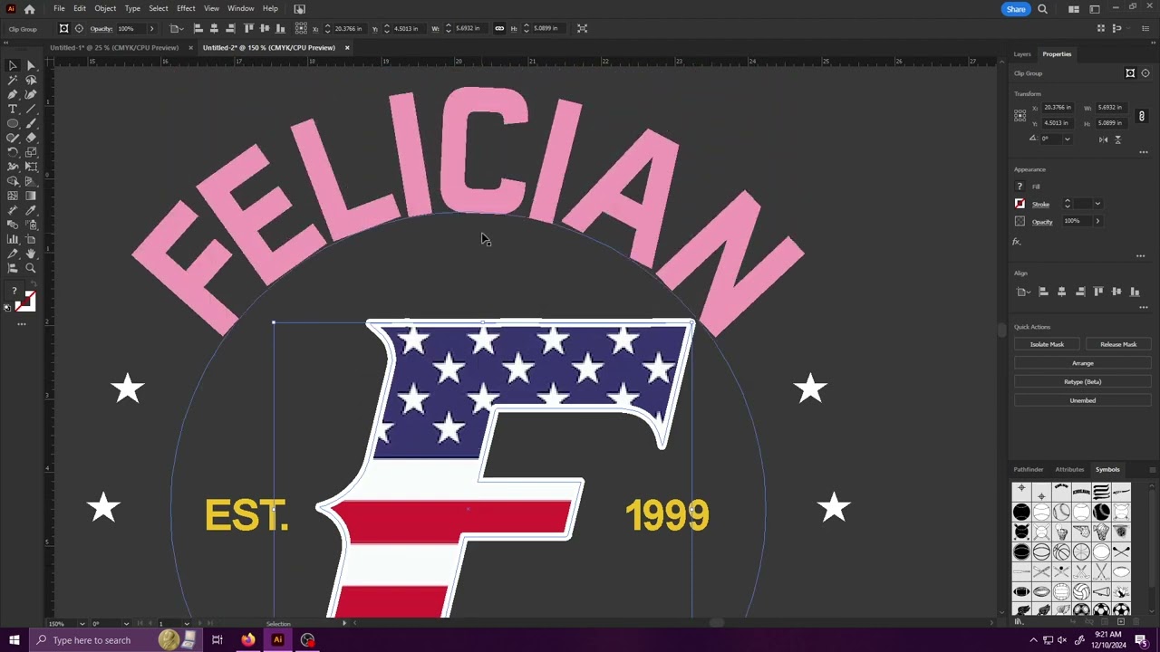This screenshot has height=652, width=1160.
Task: Expand Opacity arrow in control bar
Action: pos(151,29)
